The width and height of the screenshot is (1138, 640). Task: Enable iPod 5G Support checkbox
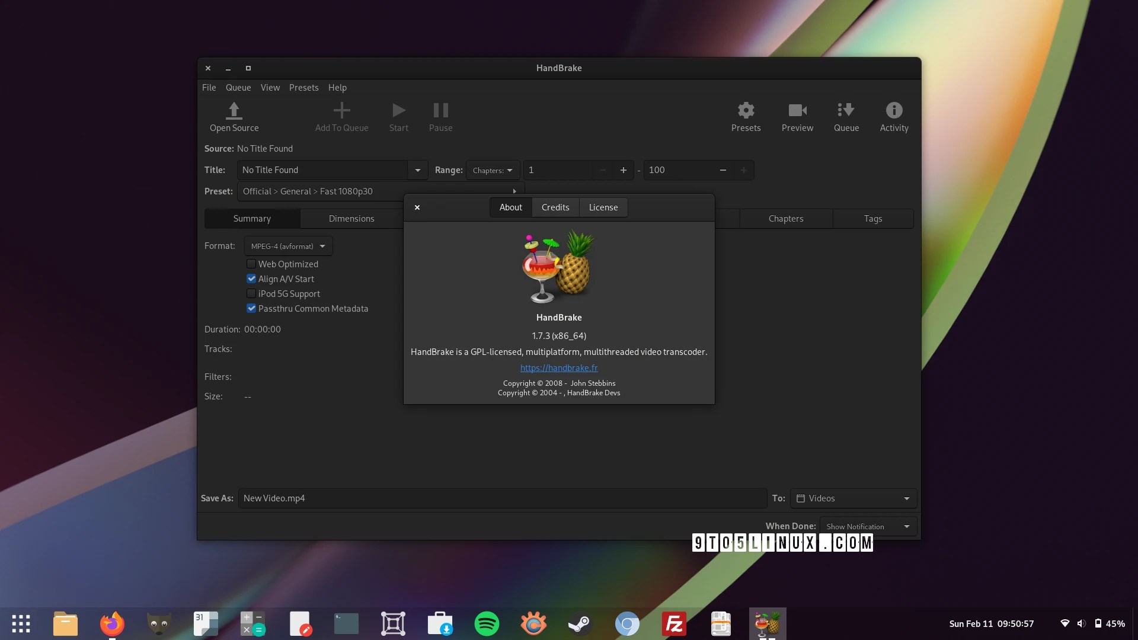coord(251,294)
